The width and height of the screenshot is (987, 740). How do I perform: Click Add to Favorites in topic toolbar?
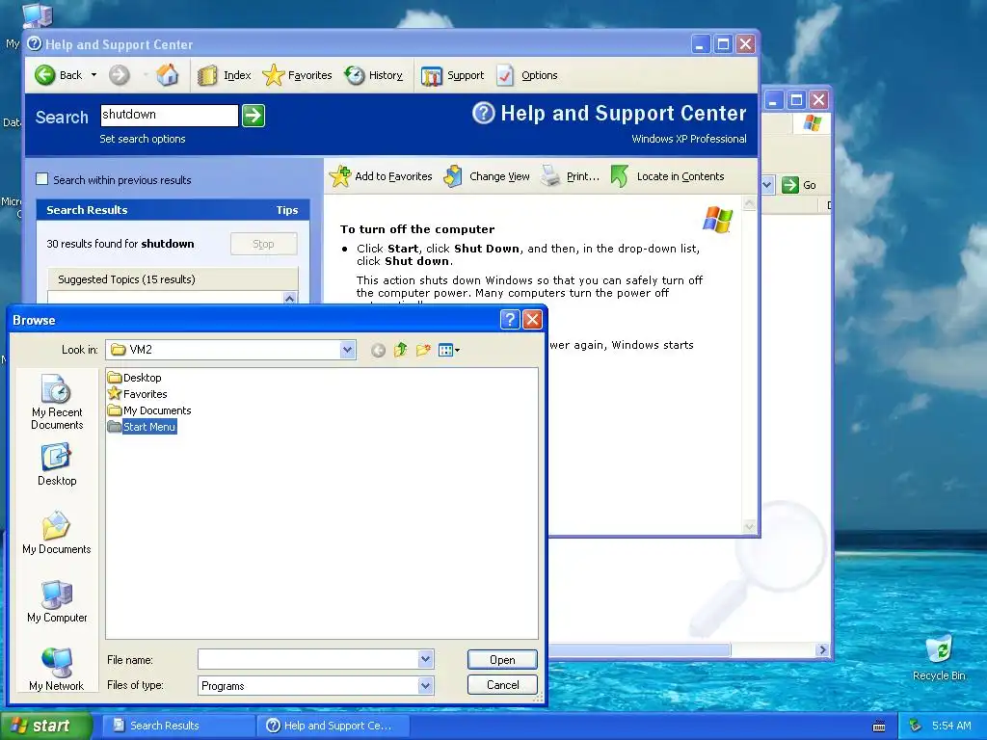(381, 176)
